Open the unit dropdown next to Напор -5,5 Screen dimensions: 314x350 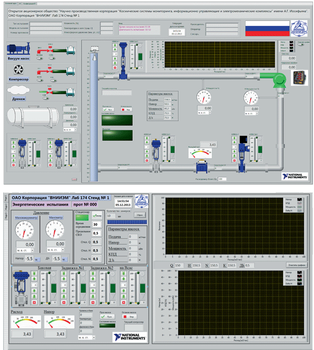click(37, 259)
